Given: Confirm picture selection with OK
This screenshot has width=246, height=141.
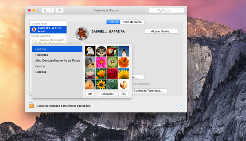Looking at the screenshot, I should point(124,94).
